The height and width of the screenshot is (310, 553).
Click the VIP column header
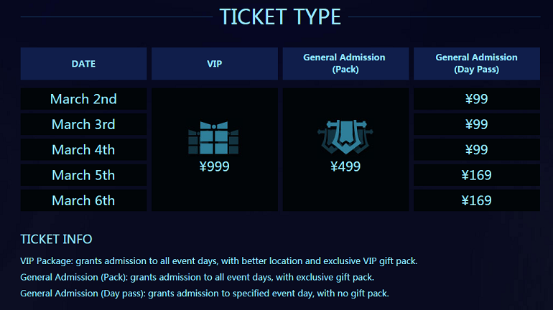click(x=215, y=64)
